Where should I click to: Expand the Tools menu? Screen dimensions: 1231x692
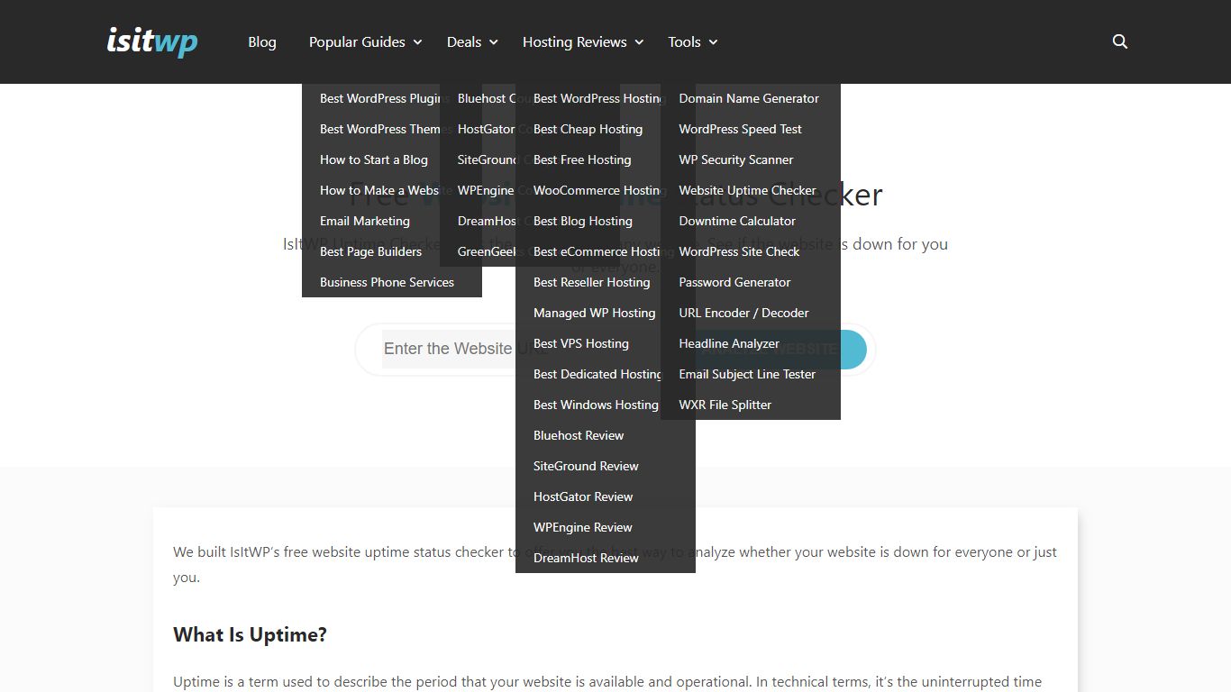692,41
